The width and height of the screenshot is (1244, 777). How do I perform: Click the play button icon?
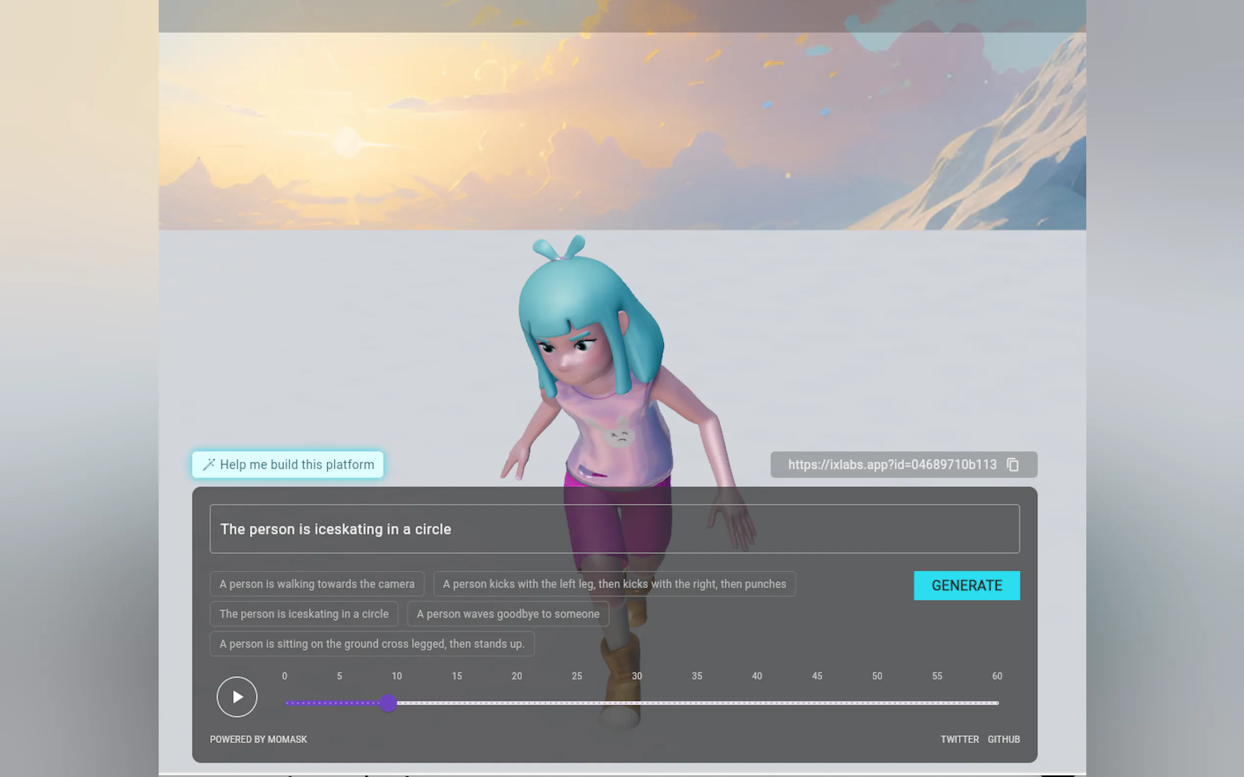(237, 697)
